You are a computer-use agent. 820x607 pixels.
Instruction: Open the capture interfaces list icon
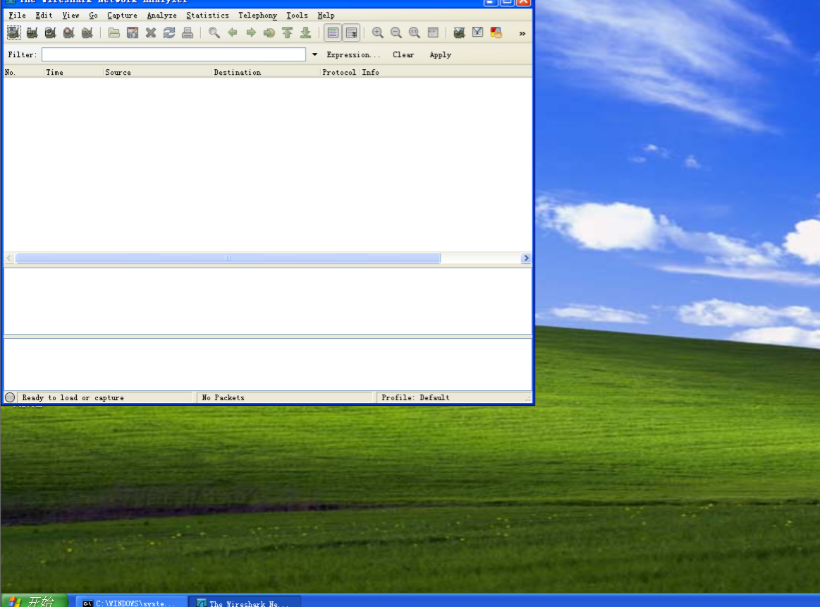[14, 32]
